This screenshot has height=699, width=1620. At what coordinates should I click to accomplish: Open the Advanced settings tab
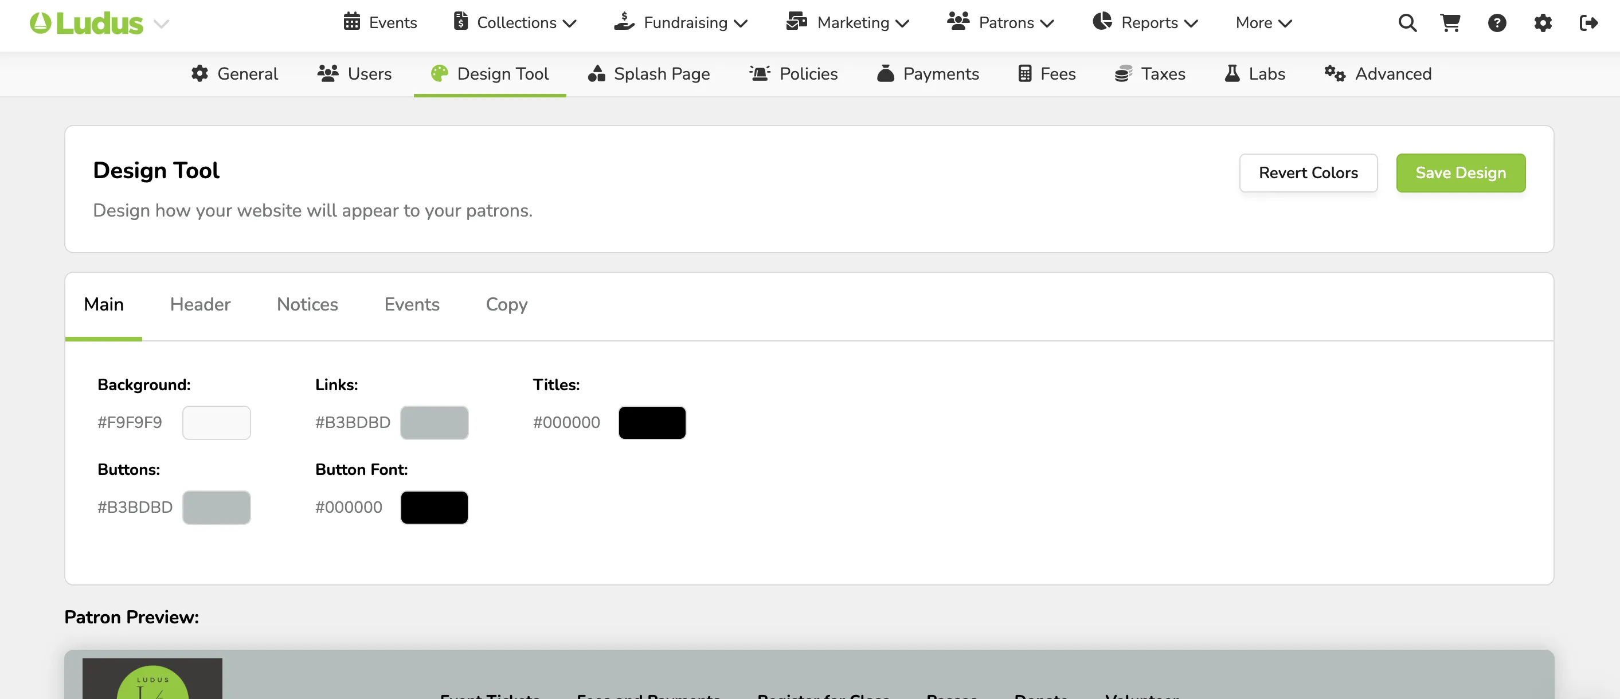pos(1379,73)
